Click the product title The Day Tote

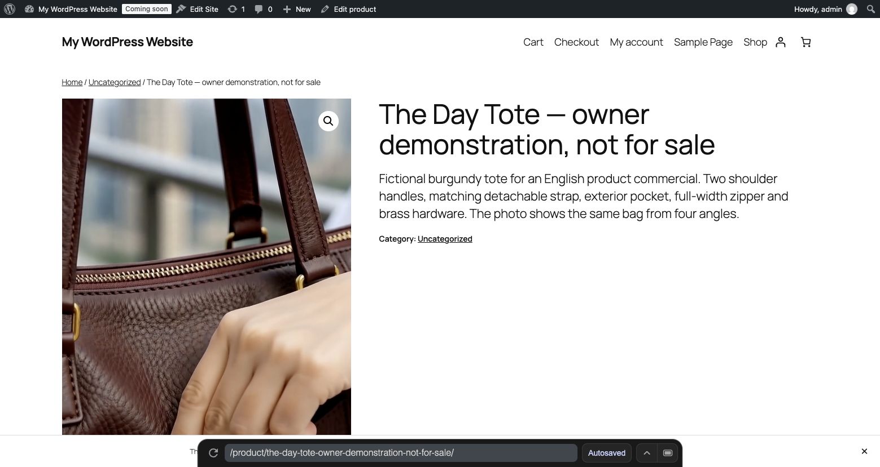(546, 130)
